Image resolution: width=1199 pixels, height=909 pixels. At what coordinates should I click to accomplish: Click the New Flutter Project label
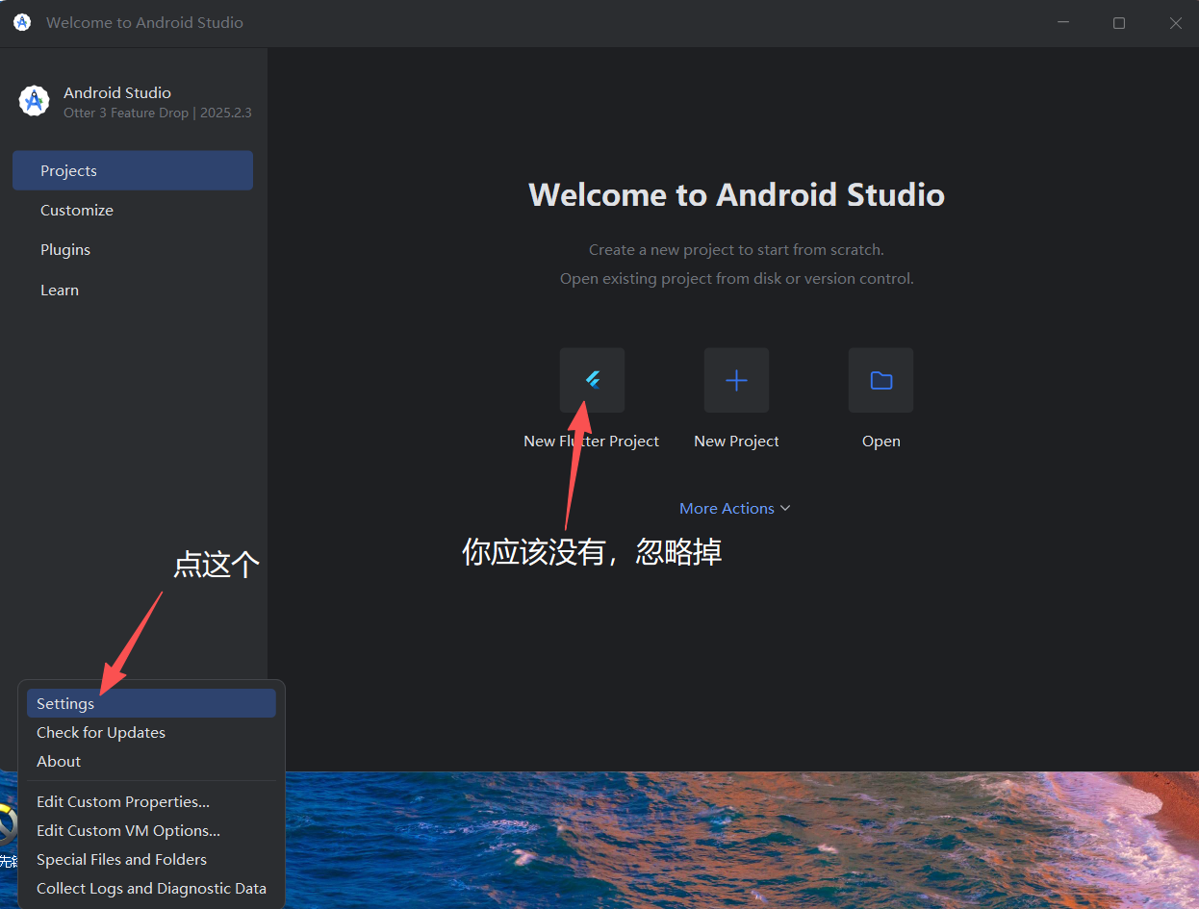tap(591, 441)
